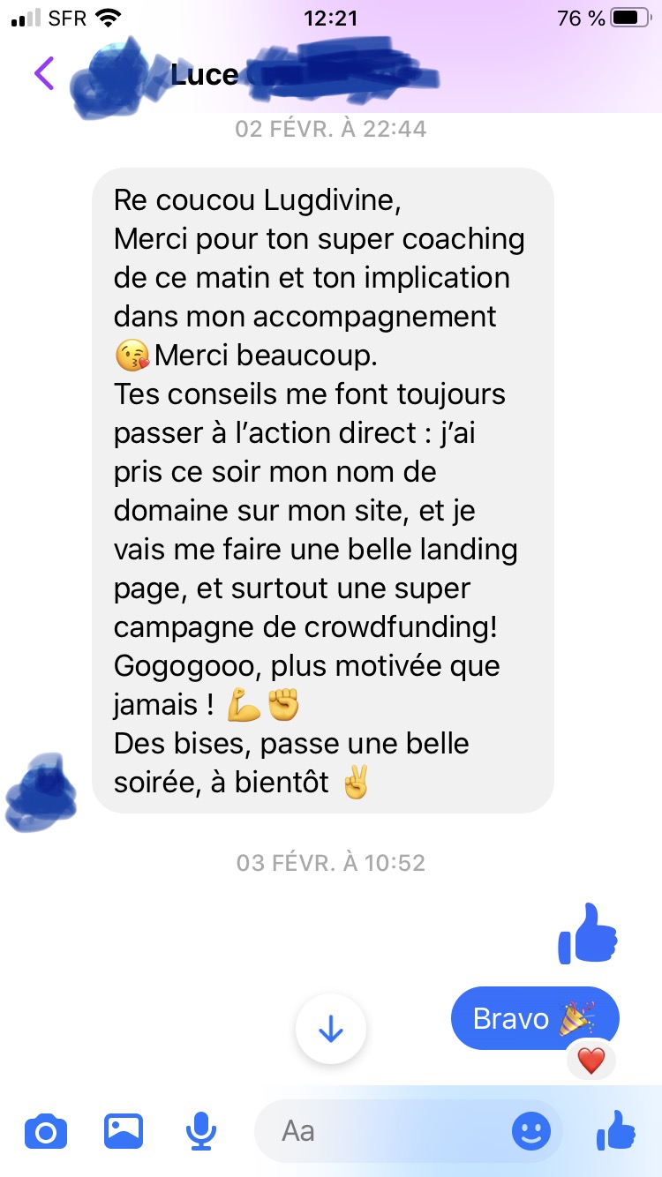Tap the Wi-Fi signal icon near SFR
Image resolution: width=662 pixels, height=1177 pixels.
point(109,18)
